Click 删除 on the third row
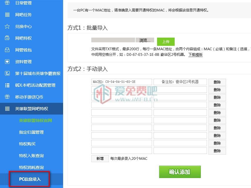251x188 pixels. point(217,97)
